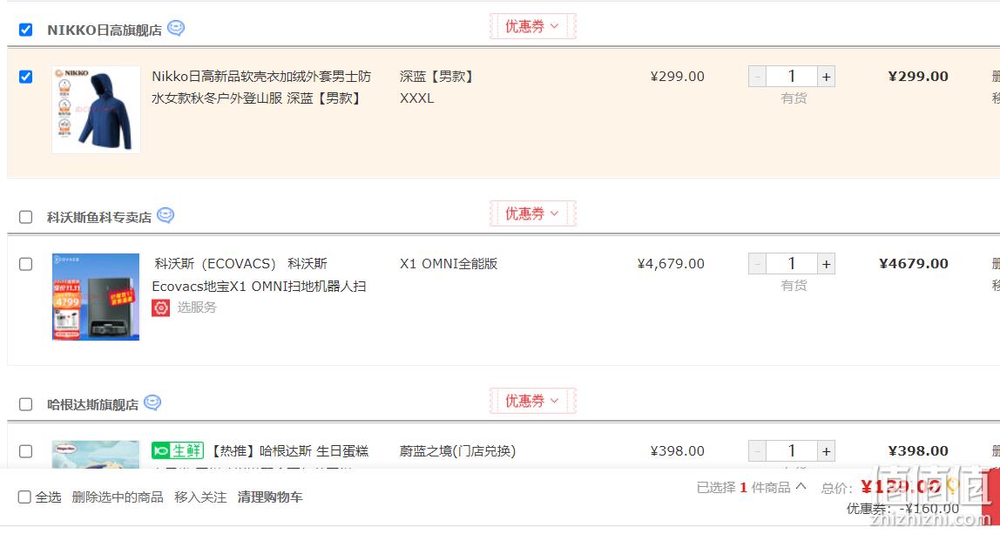Expand 优惠券 dropdown for NIKKO store
Screen dimensions: 1000x534
tap(532, 26)
